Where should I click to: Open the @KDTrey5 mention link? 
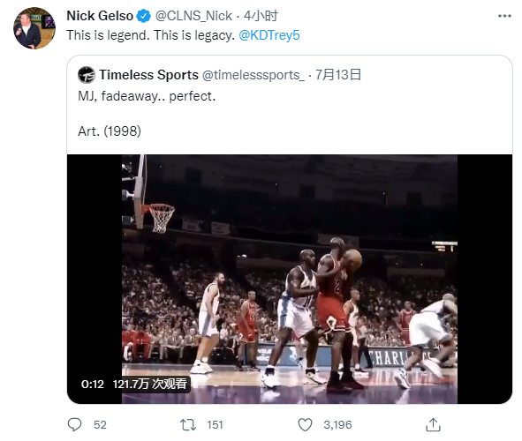click(x=269, y=35)
